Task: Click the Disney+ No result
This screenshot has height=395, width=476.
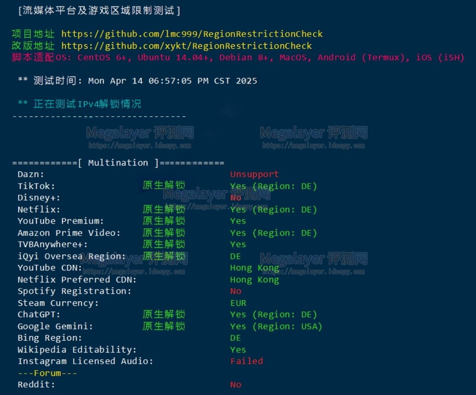Action: 236,198
